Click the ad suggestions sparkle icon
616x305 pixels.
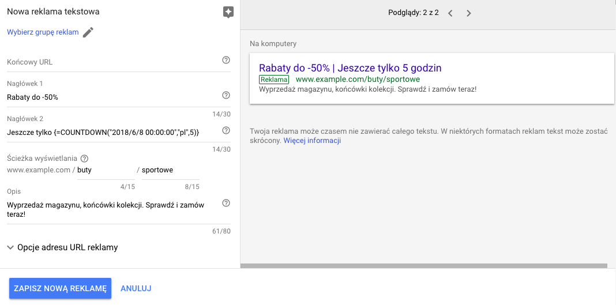click(228, 12)
